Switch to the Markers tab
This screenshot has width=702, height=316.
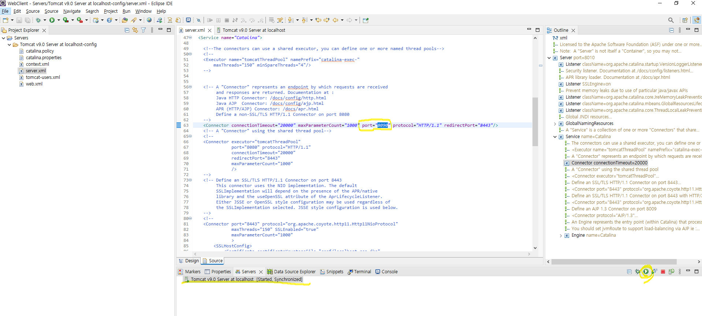189,271
